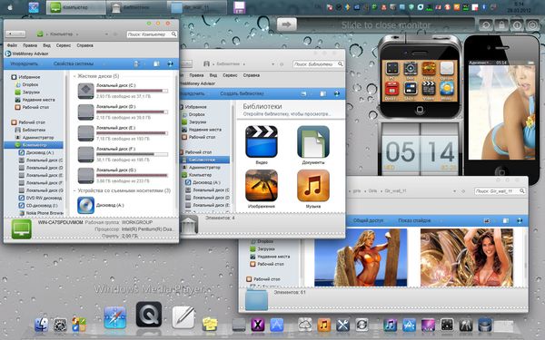Focus the Поиск: Библиотеки search field
The width and height of the screenshot is (545, 340).
[318, 64]
